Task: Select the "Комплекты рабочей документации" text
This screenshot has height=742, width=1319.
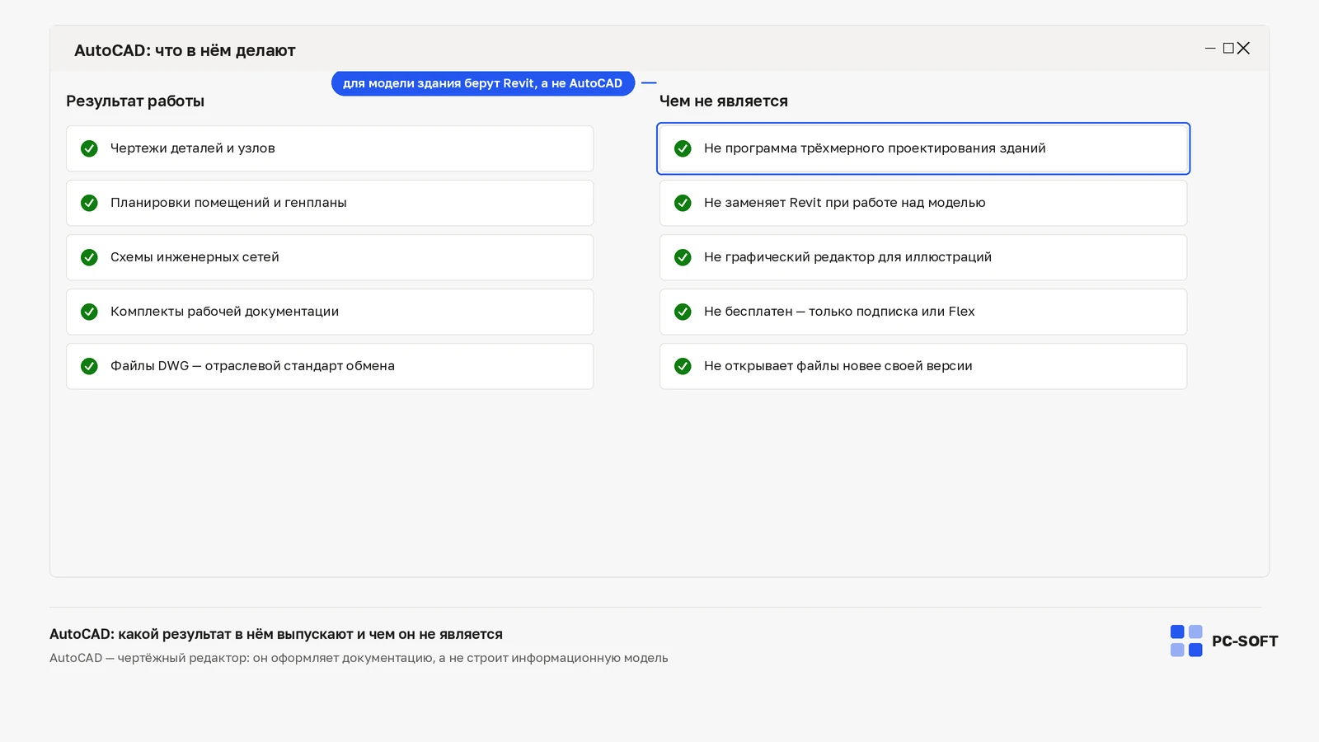Action: click(x=224, y=312)
